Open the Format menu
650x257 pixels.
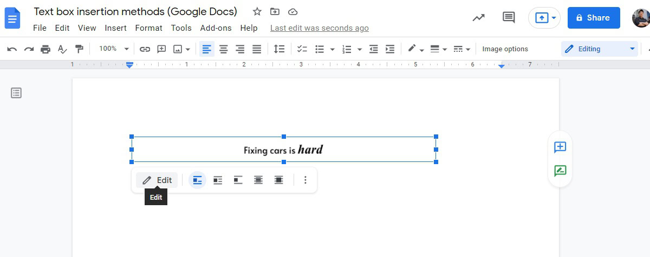pyautogui.click(x=148, y=28)
